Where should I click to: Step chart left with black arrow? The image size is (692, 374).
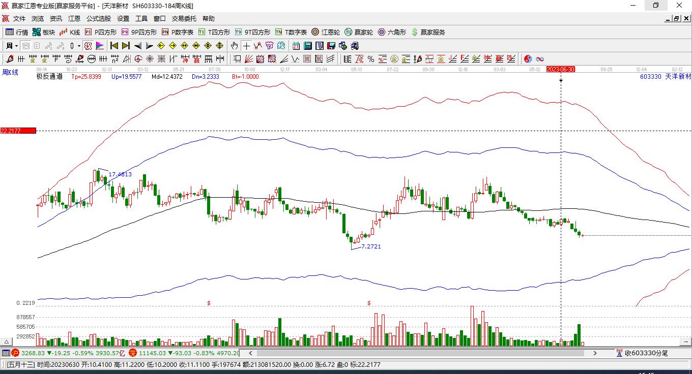coord(137,46)
